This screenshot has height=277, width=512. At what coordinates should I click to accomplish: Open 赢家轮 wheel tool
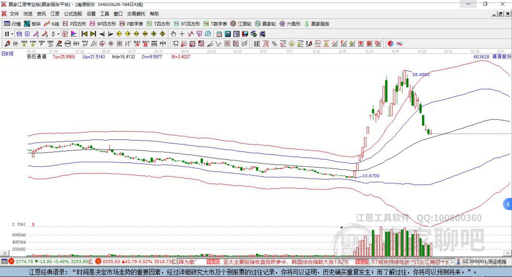pyautogui.click(x=265, y=24)
